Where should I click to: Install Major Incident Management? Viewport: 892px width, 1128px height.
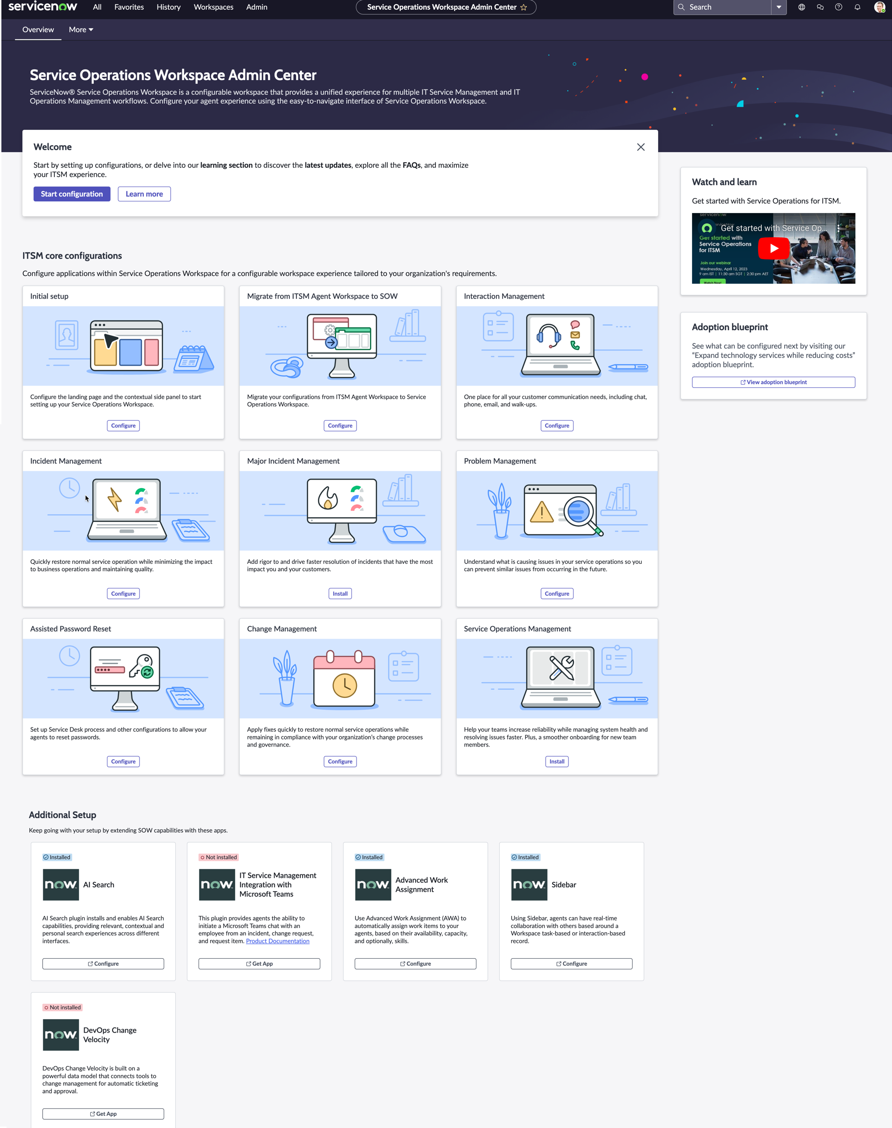point(340,593)
